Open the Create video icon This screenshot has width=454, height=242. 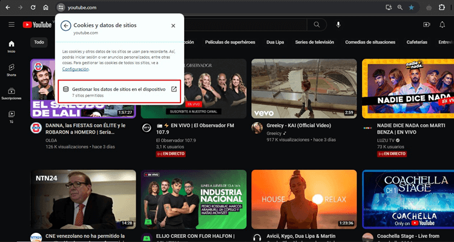coord(427,25)
